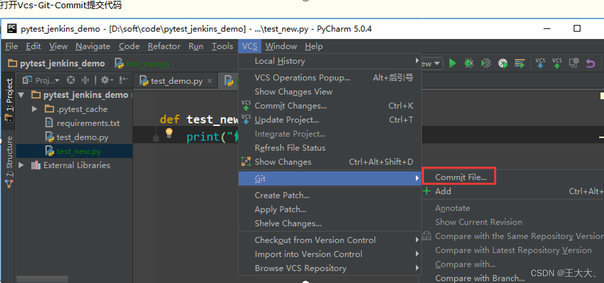Hide the Project tool window via arrow icon
604x283 pixels.
123,80
